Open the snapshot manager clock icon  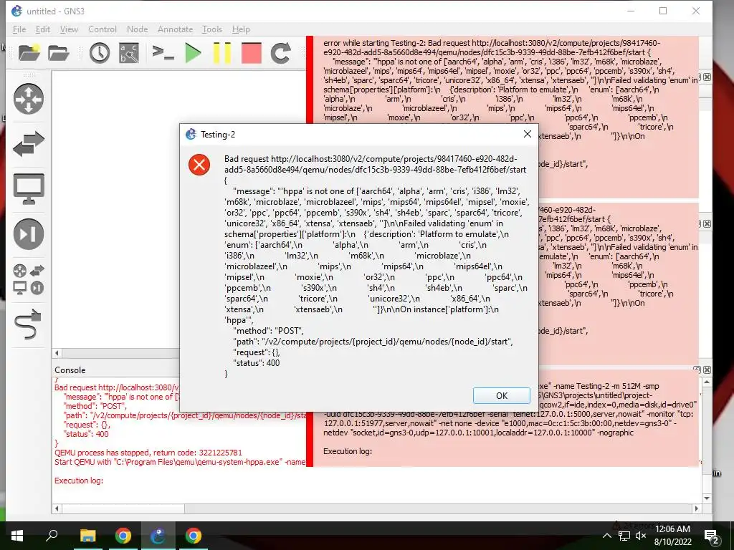[99, 53]
